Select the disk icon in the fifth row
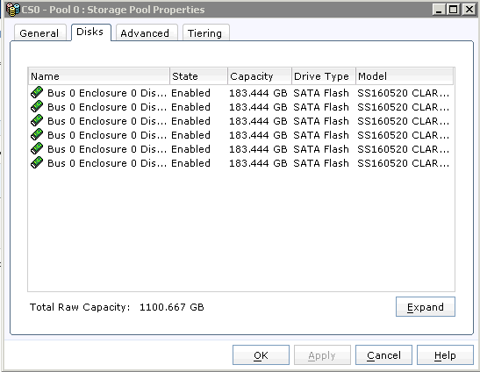This screenshot has width=480, height=372. (37, 148)
